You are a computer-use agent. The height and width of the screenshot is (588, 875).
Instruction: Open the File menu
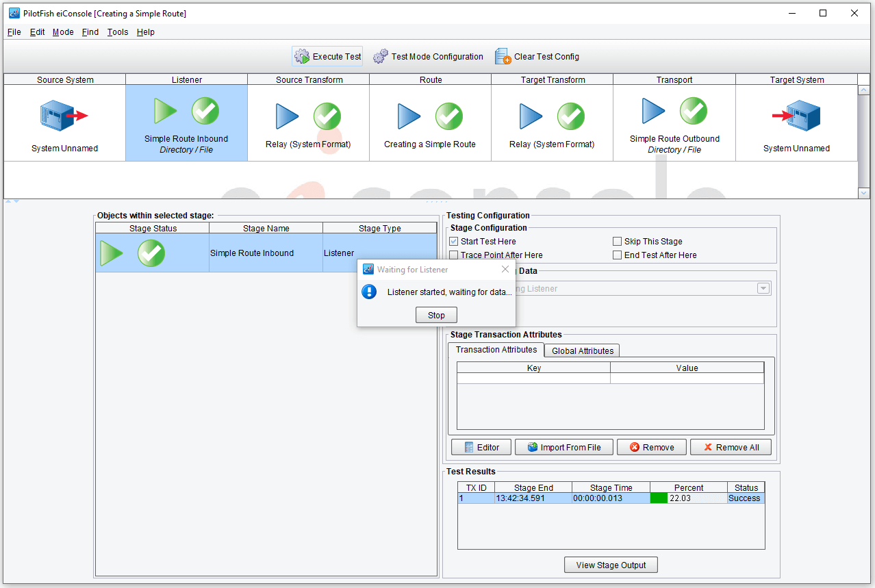click(x=14, y=32)
